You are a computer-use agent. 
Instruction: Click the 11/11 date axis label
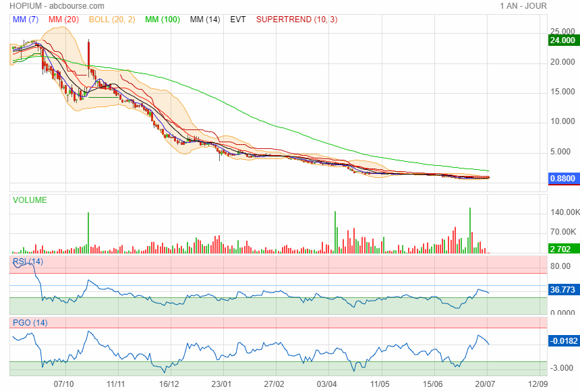tap(116, 384)
